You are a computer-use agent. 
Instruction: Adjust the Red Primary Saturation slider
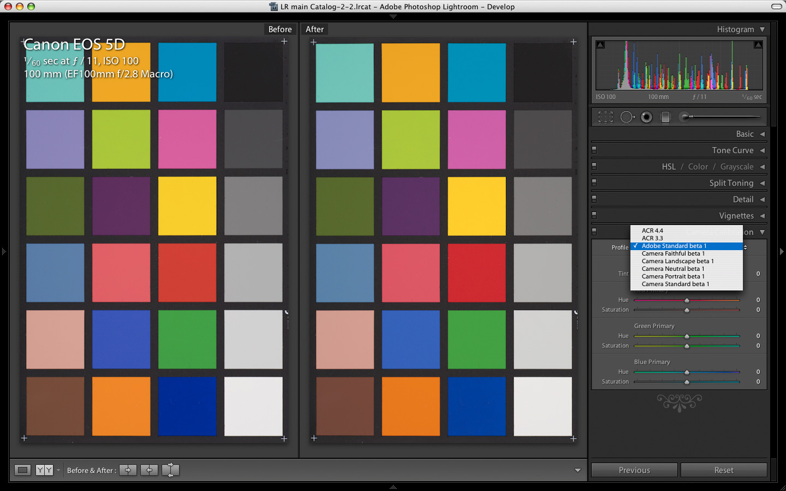pos(687,310)
